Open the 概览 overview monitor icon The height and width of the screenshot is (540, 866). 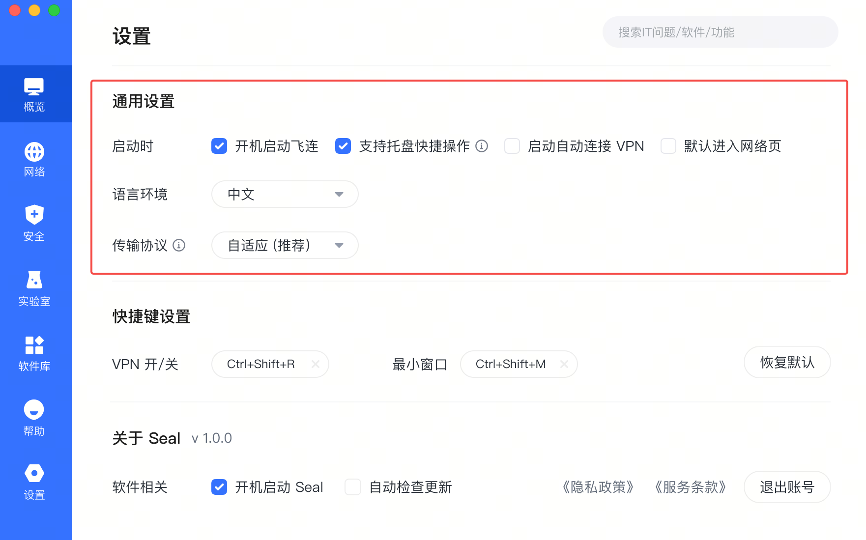pyautogui.click(x=34, y=87)
